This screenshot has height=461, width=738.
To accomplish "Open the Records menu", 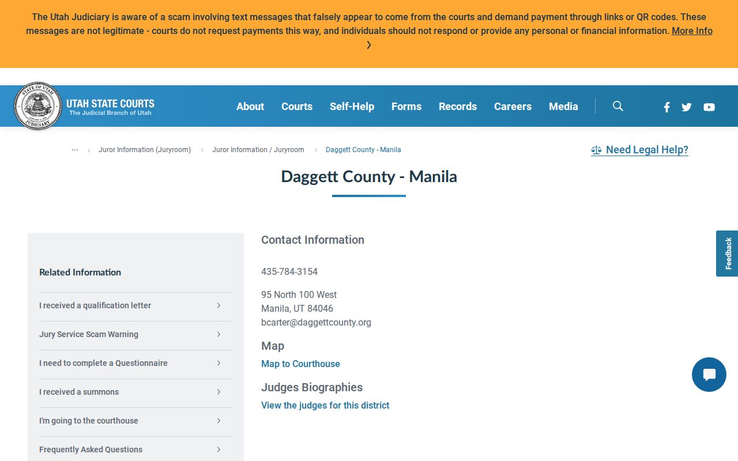I will 458,106.
